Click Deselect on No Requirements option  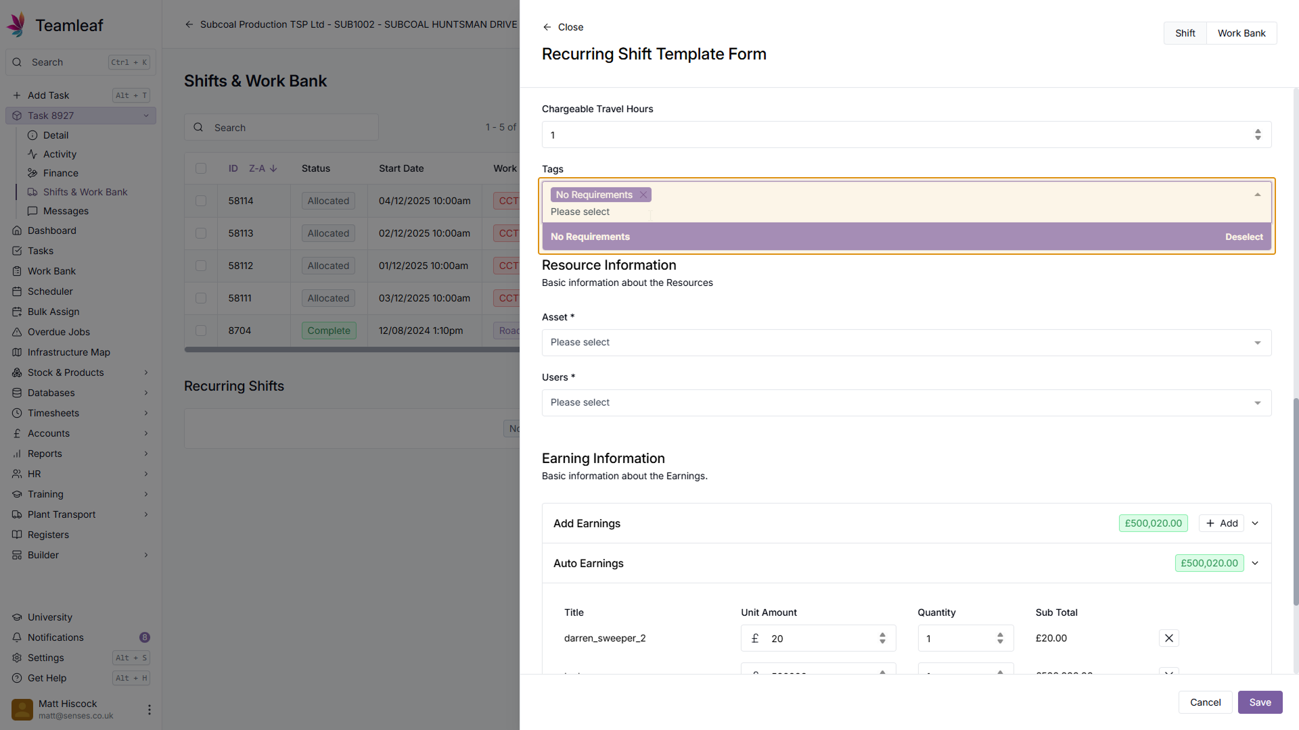1244,237
